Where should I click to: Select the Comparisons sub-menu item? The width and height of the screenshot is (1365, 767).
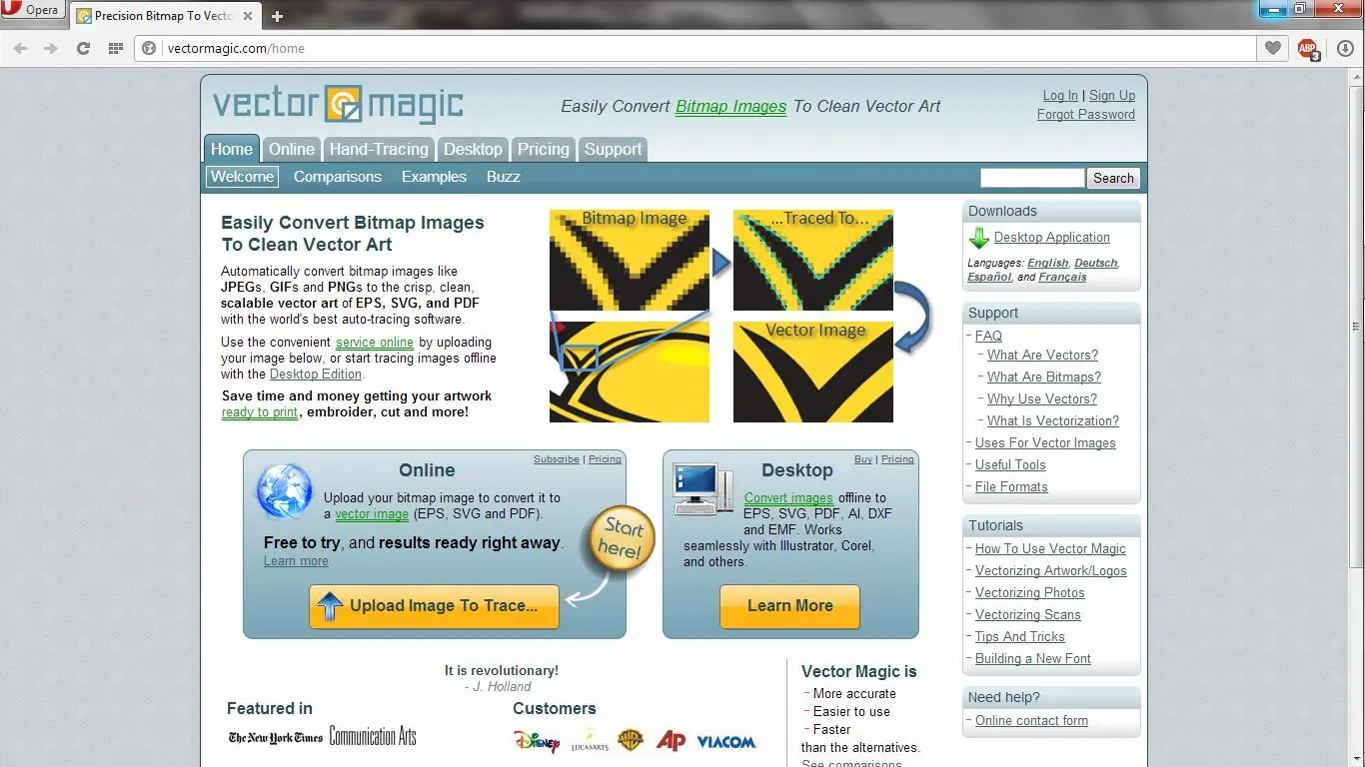[338, 177]
